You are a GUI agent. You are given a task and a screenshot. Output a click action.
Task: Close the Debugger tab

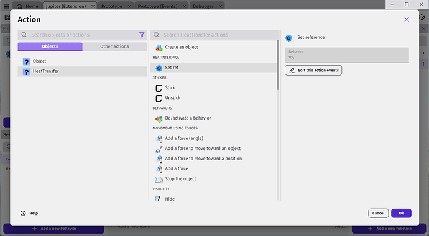coord(221,6)
